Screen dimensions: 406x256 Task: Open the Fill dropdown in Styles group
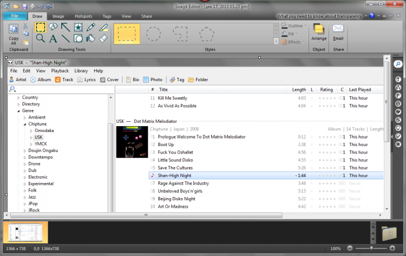click(x=290, y=34)
